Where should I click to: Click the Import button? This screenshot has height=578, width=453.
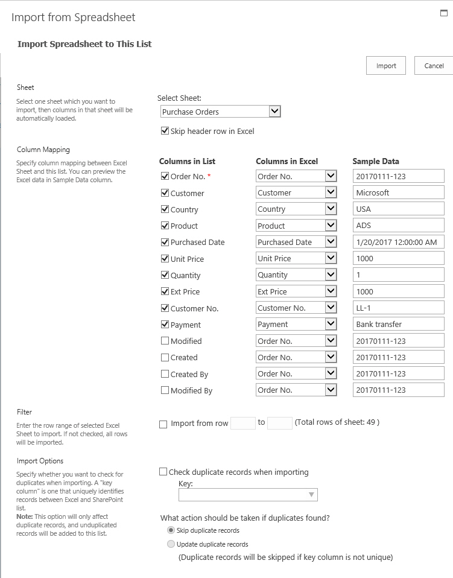(x=386, y=66)
